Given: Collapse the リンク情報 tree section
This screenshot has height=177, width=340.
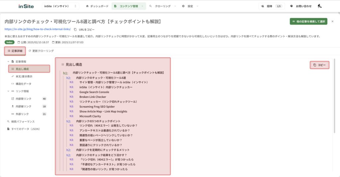Looking at the screenshot, I should 8,91.
